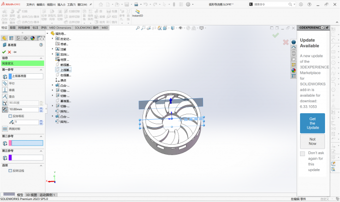340x202 pixels.
Task: Click the Get the Update button
Action: [312, 123]
